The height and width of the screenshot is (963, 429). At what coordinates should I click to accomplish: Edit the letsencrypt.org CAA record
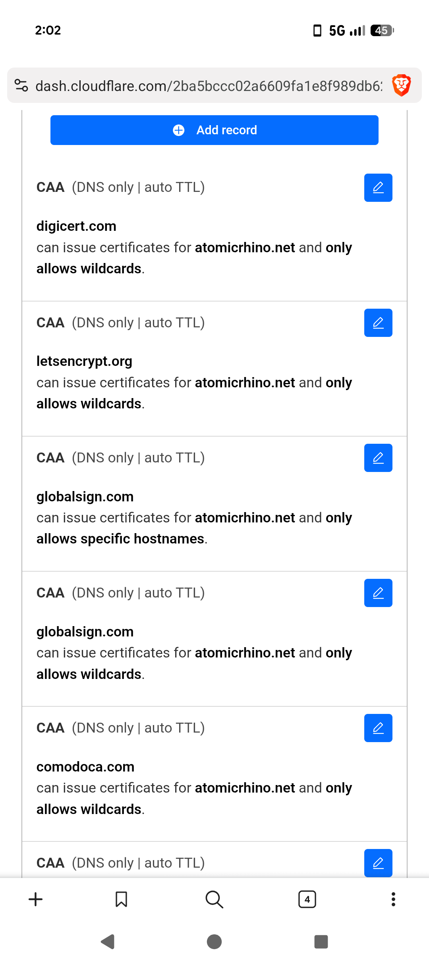(x=378, y=323)
